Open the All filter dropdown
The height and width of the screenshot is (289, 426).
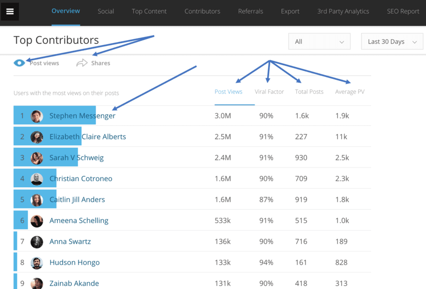pyautogui.click(x=319, y=41)
